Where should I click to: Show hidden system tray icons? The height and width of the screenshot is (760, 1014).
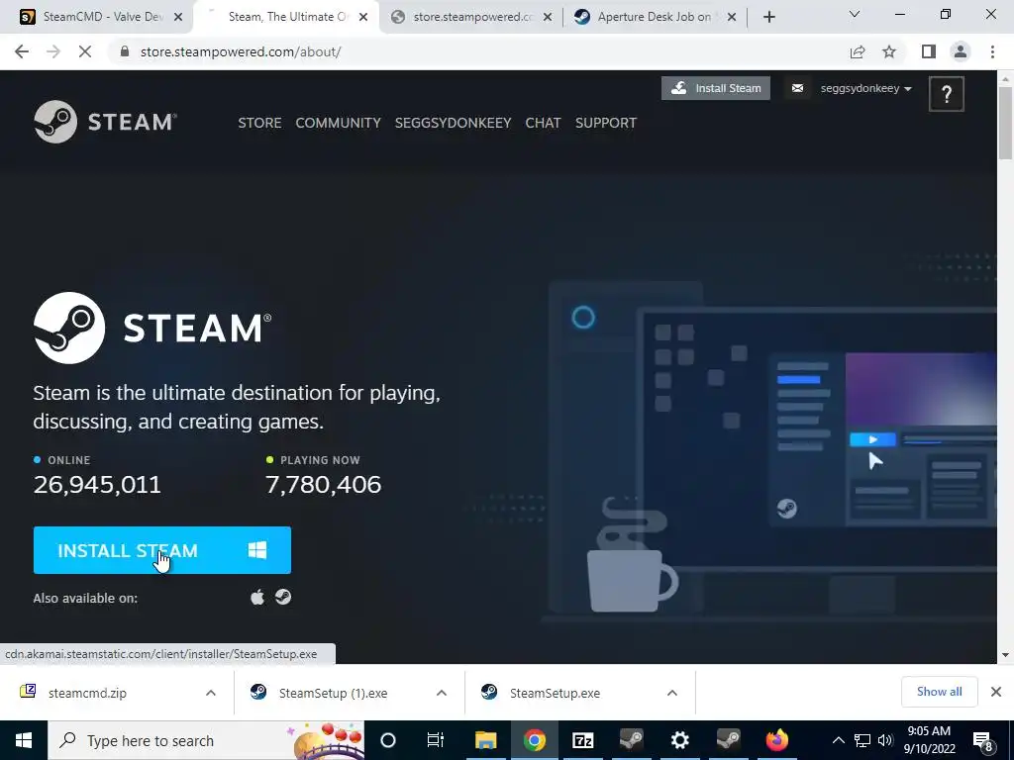click(x=838, y=740)
